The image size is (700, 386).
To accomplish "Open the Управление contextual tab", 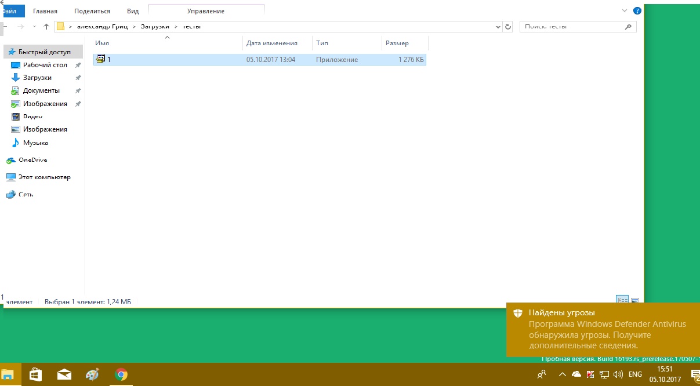I will point(206,11).
